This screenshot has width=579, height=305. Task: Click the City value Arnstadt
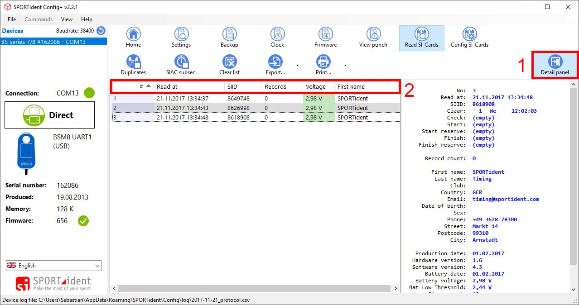[485, 240]
